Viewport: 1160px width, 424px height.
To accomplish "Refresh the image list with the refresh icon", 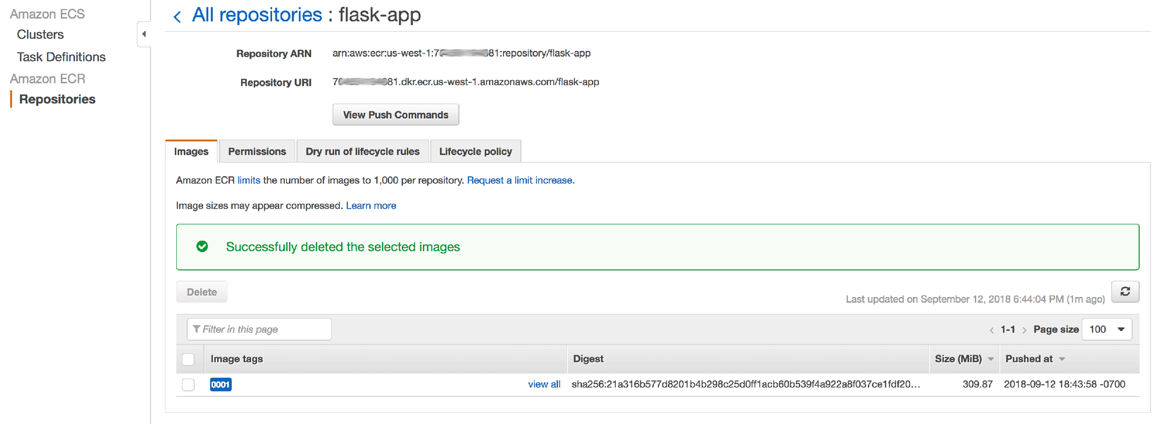I will (x=1125, y=291).
